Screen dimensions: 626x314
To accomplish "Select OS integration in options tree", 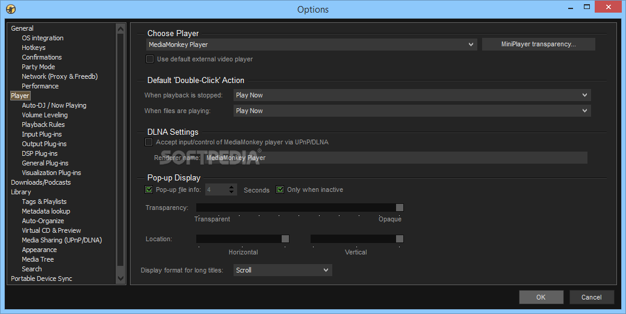I will click(x=43, y=38).
